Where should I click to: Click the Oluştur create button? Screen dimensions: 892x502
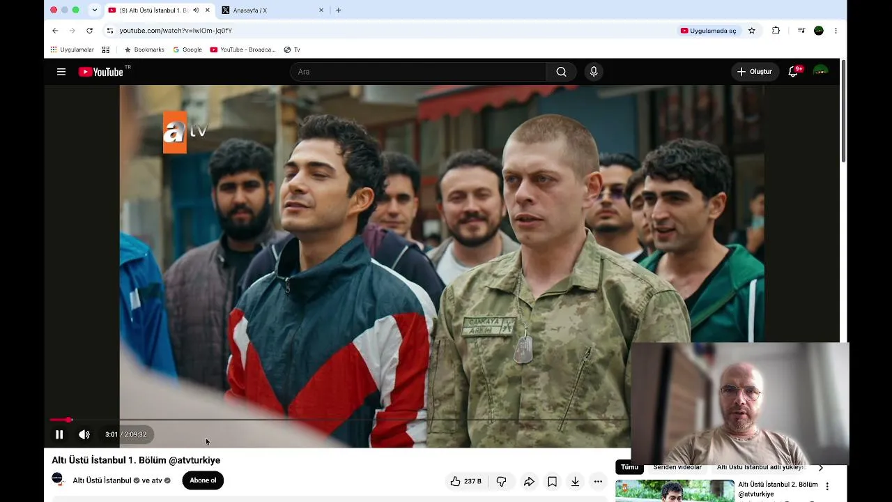755,72
